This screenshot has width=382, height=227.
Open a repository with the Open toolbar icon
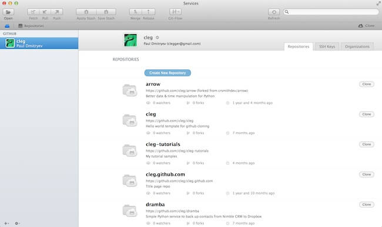tap(8, 12)
